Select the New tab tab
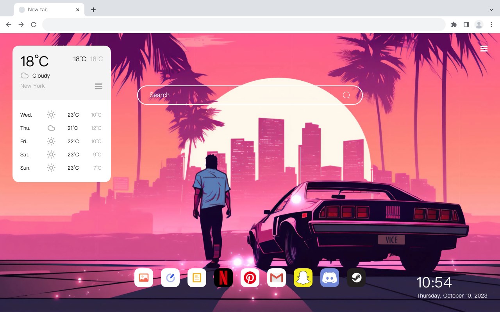Screen dimensions: 500x312 click(49, 10)
